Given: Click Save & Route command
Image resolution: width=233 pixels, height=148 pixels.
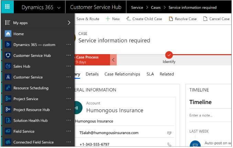Looking at the screenshot, I should tap(88, 19).
